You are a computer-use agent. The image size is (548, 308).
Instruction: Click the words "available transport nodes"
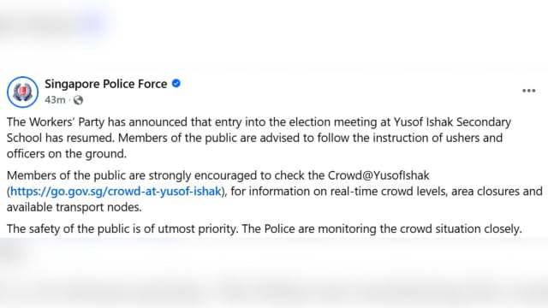pyautogui.click(x=74, y=207)
